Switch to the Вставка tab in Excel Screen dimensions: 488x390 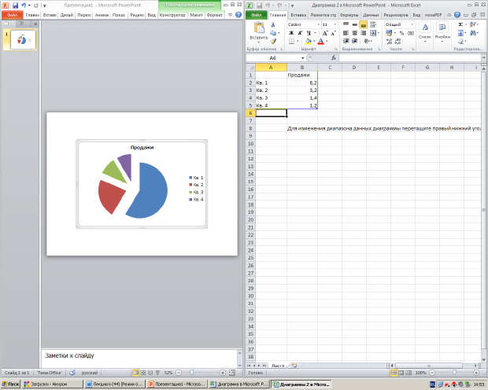(x=298, y=15)
